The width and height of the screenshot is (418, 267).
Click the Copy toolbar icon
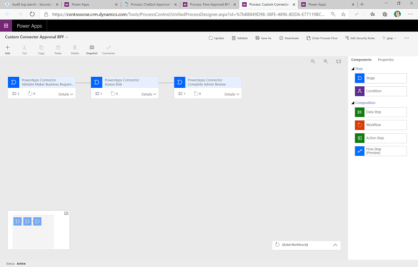click(41, 50)
